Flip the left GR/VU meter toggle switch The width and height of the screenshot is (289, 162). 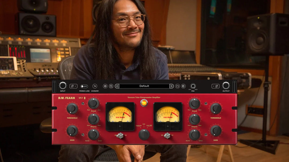point(120,135)
